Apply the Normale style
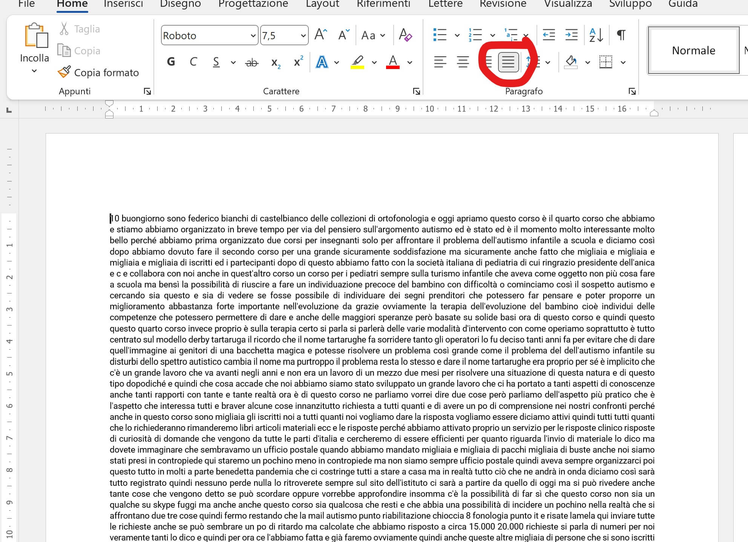Screen dimensions: 748x542 coord(693,50)
